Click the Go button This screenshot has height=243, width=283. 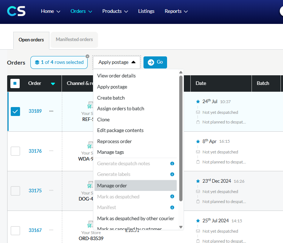click(155, 62)
